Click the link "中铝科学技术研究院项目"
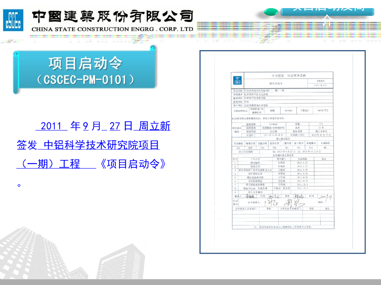This screenshot has width=381, height=285. pos(101,145)
